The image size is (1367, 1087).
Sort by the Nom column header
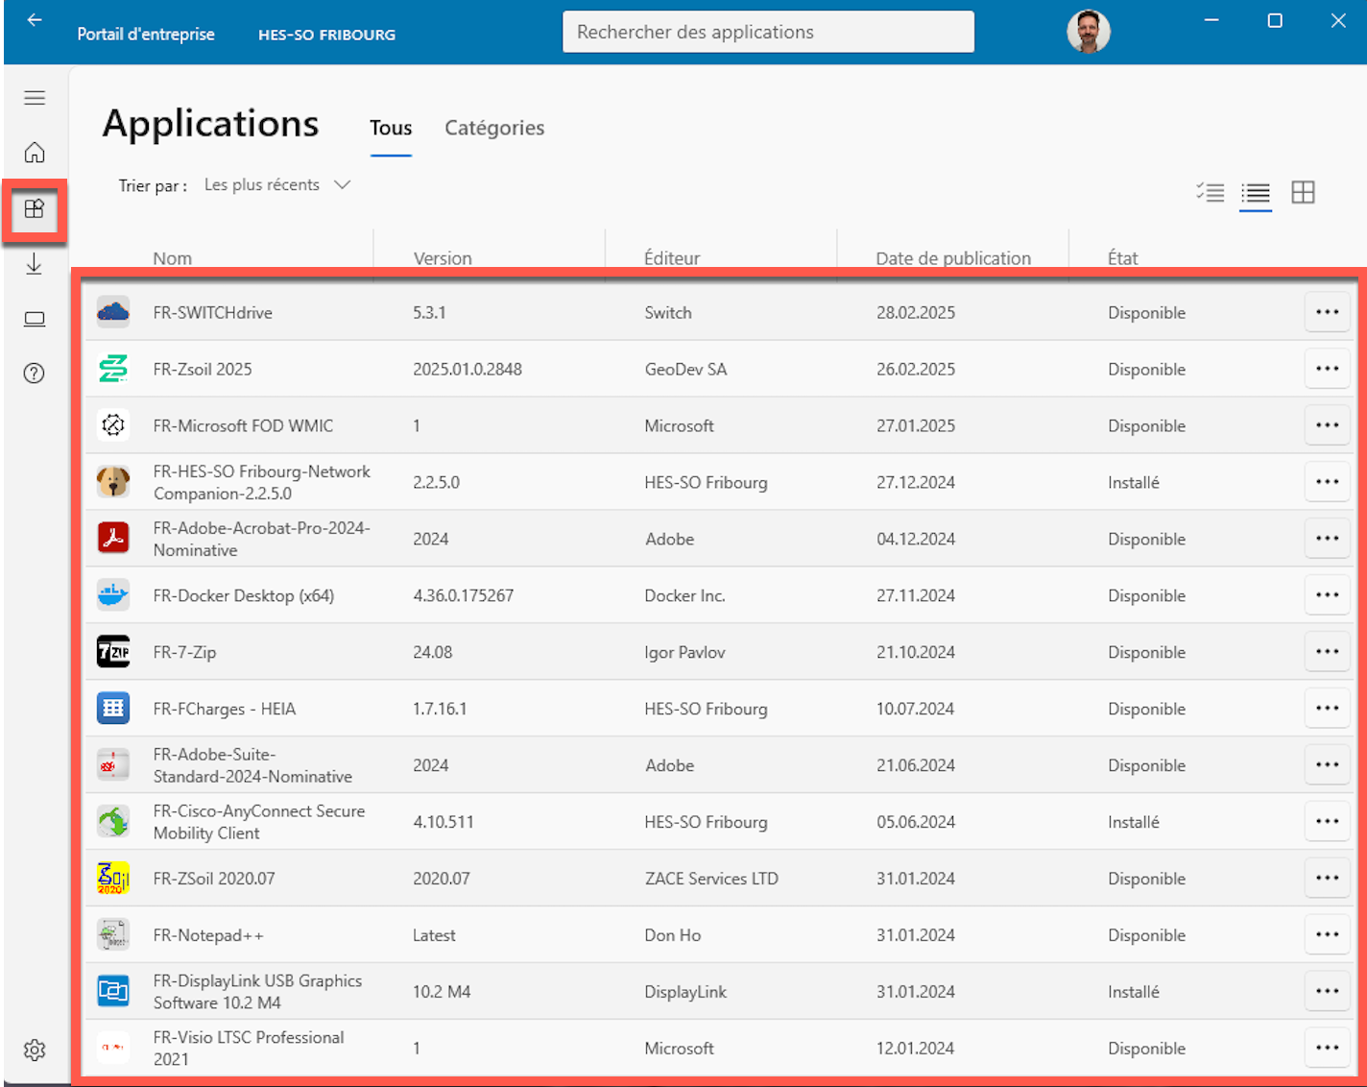173,258
